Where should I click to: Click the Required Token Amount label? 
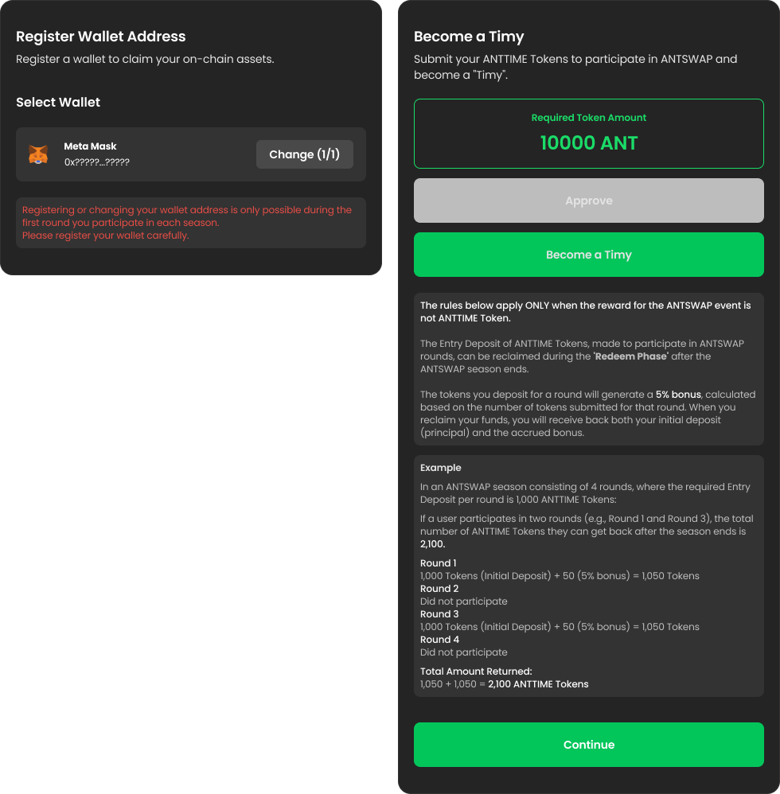pyautogui.click(x=589, y=118)
